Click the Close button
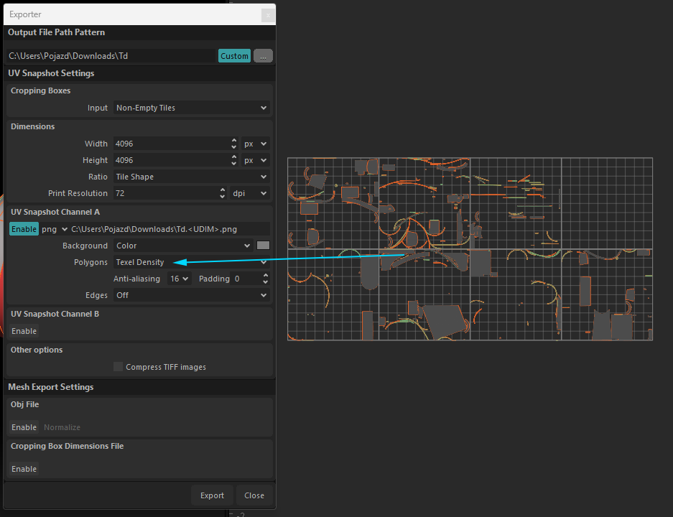This screenshot has height=517, width=673. (254, 495)
